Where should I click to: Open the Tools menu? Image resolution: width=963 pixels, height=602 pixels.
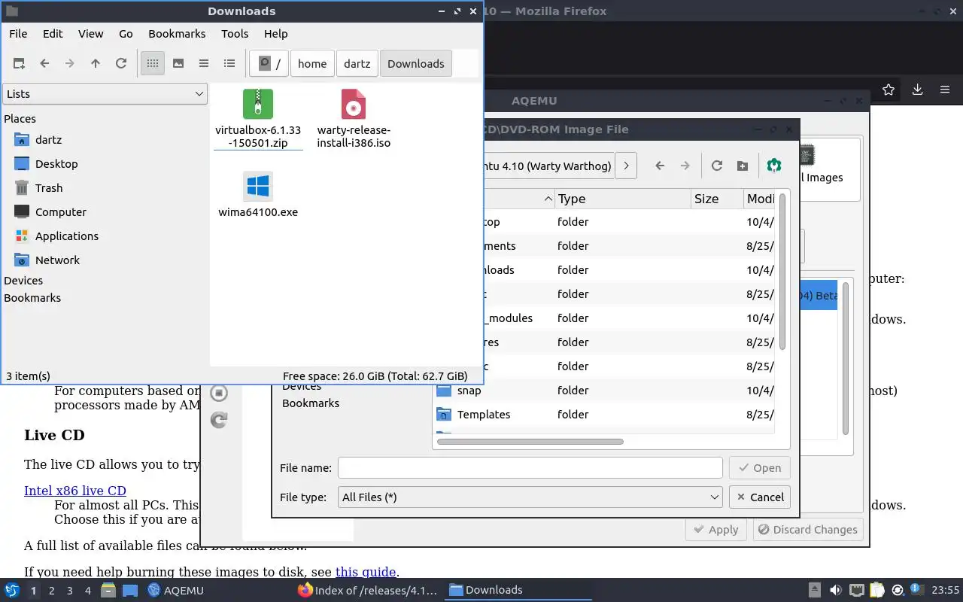[x=235, y=34]
